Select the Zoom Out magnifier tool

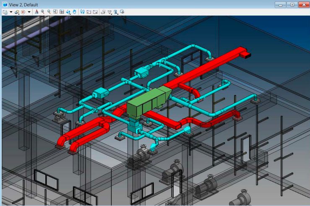point(49,12)
